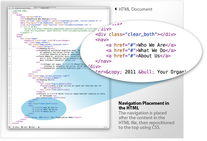207x141 pixels.
Task: Click the 'Navigation Placement in the HTML' heading
Action: (144, 106)
